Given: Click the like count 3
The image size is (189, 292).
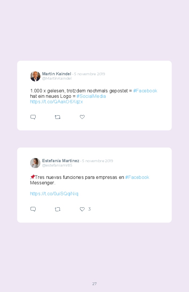Looking at the screenshot, I should tap(89, 209).
